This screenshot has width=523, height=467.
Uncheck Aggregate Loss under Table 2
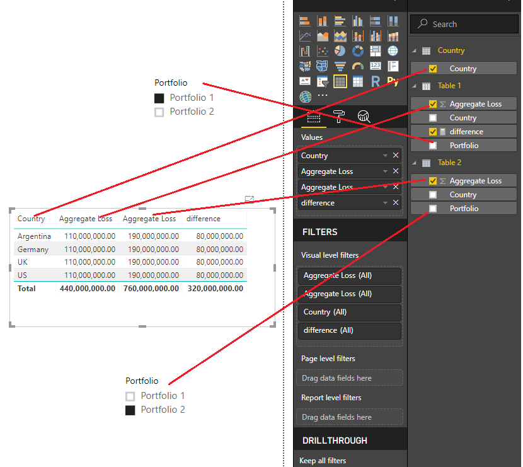point(433,181)
